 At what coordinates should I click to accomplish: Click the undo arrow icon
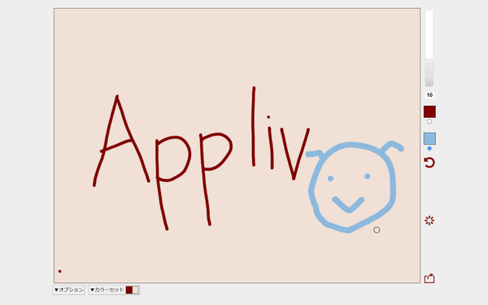pos(429,163)
